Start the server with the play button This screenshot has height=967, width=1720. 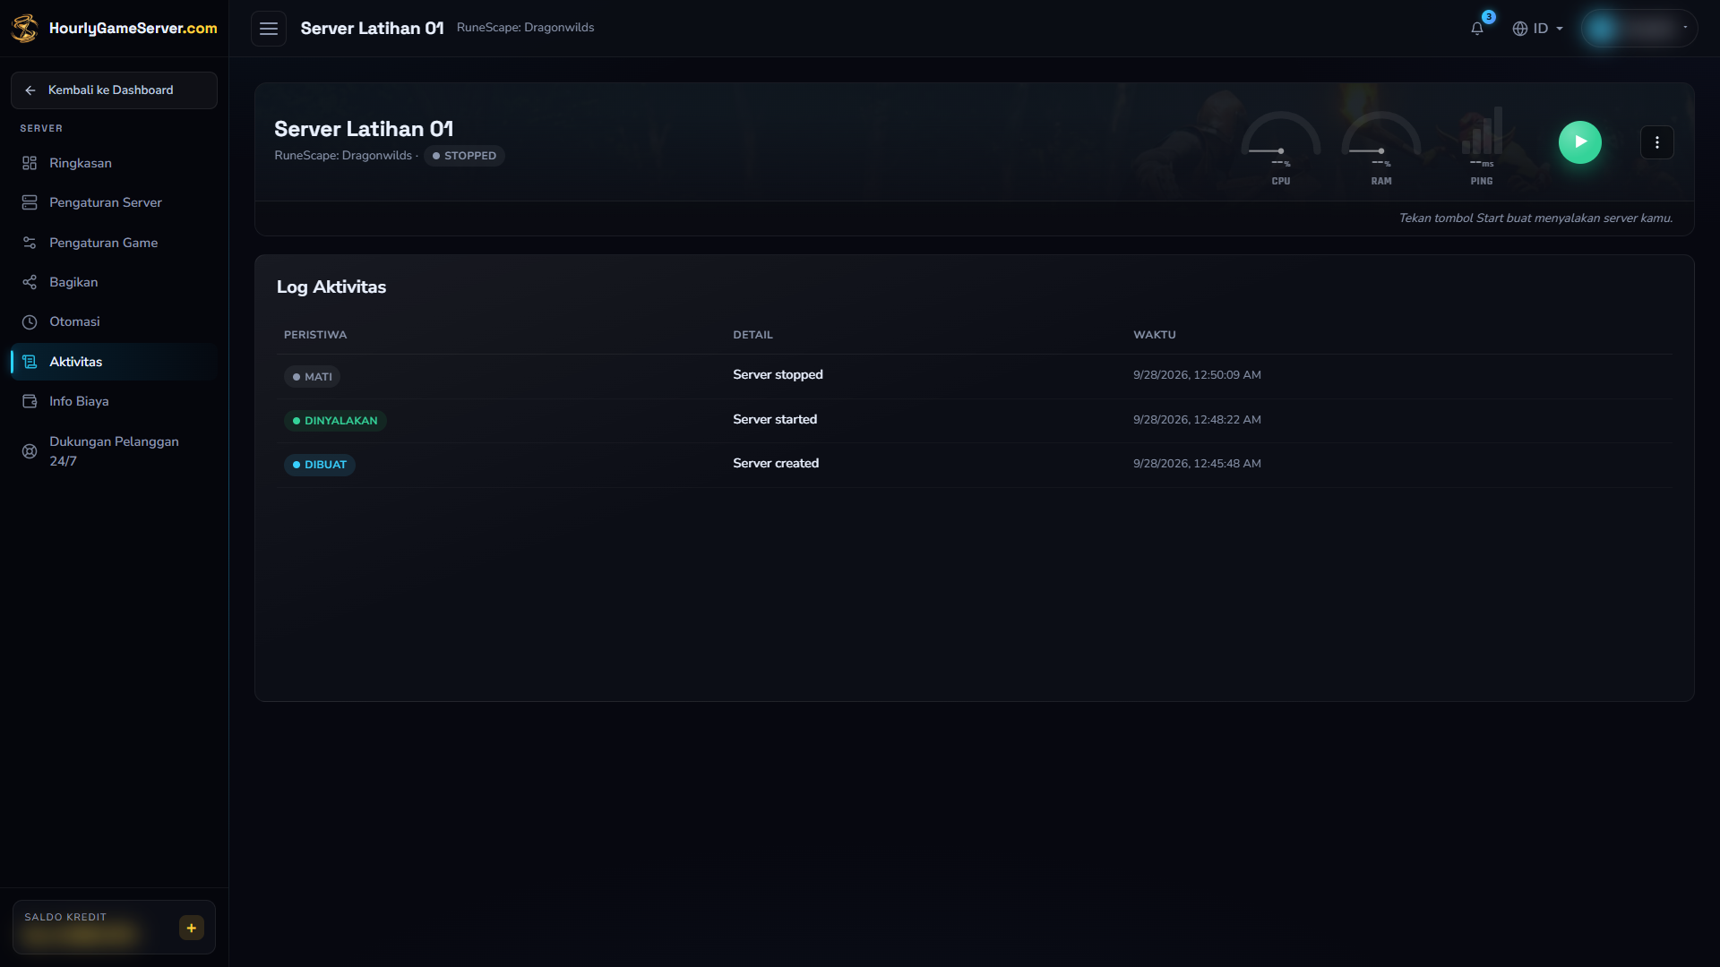tap(1580, 142)
